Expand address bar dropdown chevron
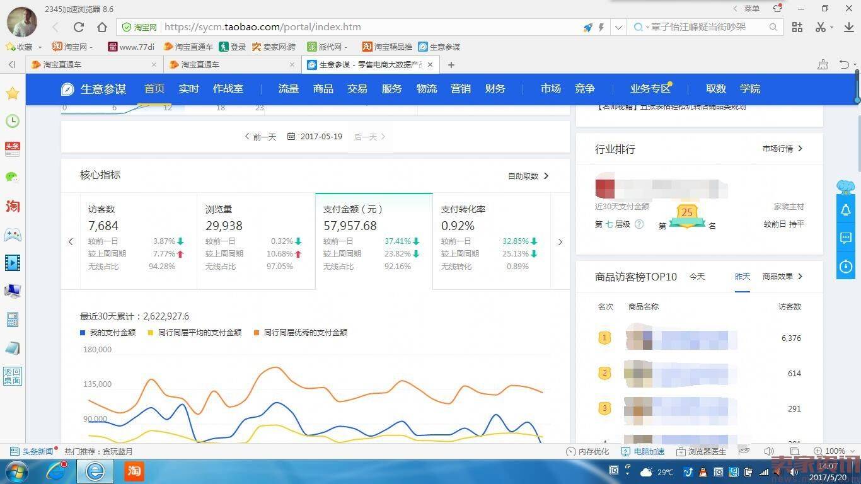The width and height of the screenshot is (861, 484). (x=619, y=27)
